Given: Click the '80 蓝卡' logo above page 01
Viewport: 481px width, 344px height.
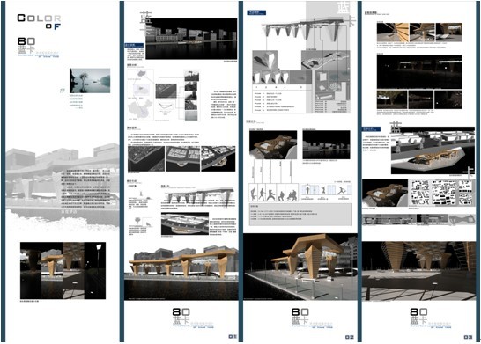Looking at the screenshot, I should pos(181,317).
